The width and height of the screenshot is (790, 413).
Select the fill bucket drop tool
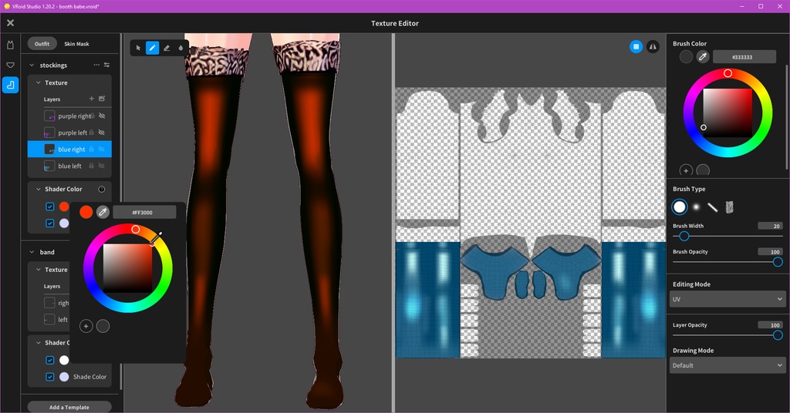[x=181, y=48]
